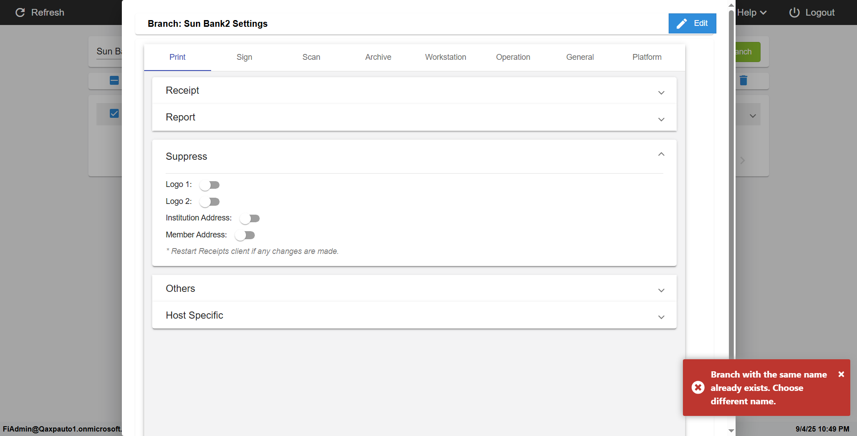Click the Logout power icon
The width and height of the screenshot is (857, 436).
click(794, 12)
